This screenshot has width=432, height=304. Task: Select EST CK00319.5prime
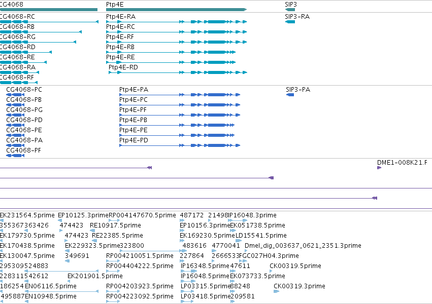(x=295, y=267)
